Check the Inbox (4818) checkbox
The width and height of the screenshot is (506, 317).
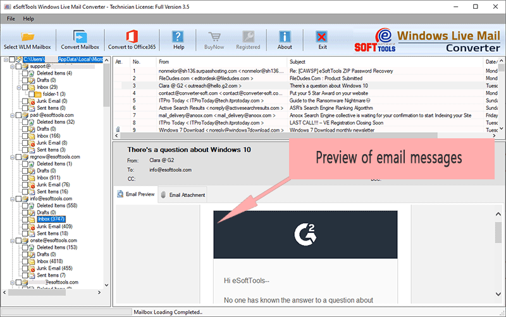[x=25, y=261]
